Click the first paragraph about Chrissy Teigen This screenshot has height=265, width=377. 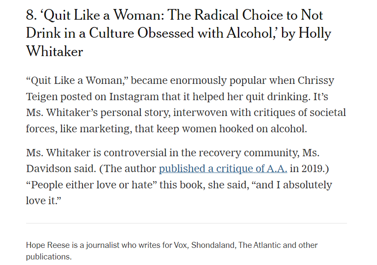click(186, 104)
